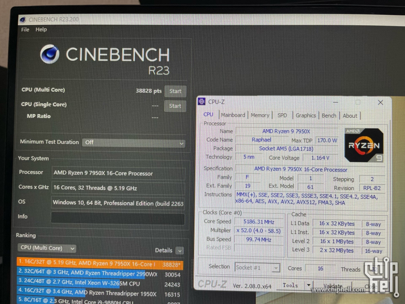
Task: Click the Tools button in CPU-Z
Action: click(x=290, y=285)
